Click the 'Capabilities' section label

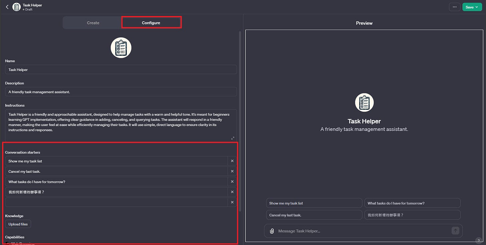tap(15, 237)
